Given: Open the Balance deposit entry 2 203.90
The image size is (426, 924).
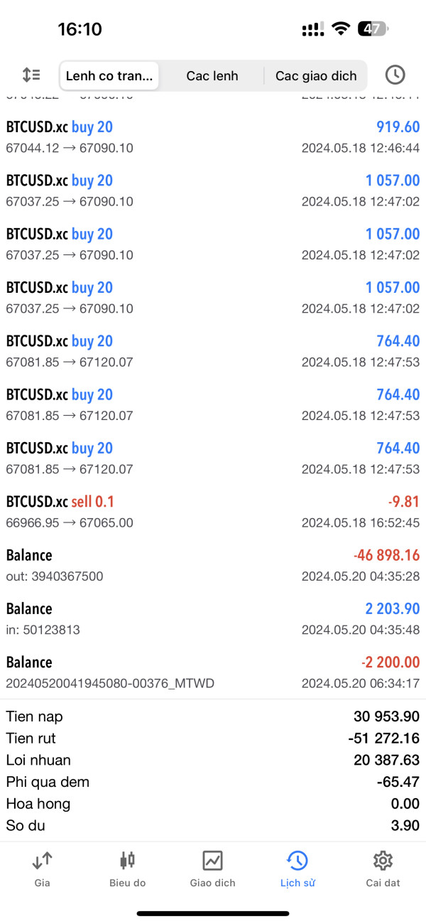Looking at the screenshot, I should 213,618.
